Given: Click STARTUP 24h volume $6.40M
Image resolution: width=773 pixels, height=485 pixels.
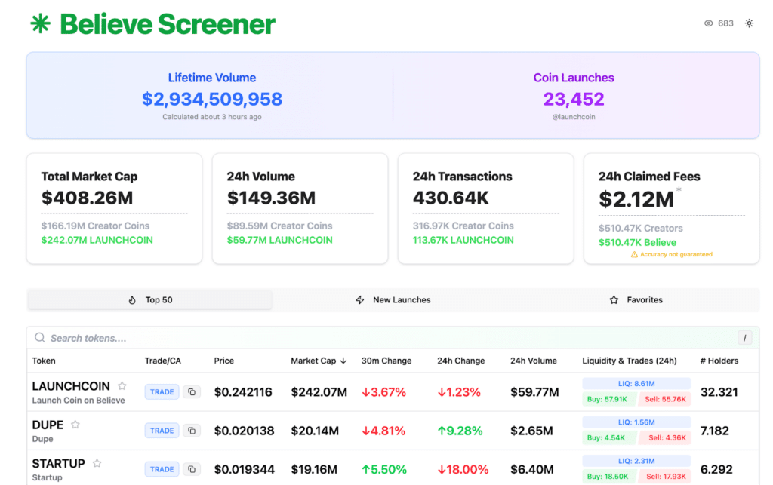Looking at the screenshot, I should (532, 470).
